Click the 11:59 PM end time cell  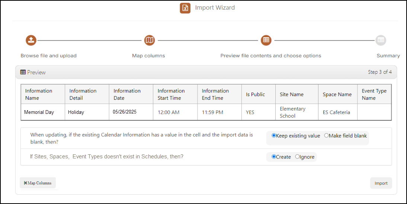point(219,112)
